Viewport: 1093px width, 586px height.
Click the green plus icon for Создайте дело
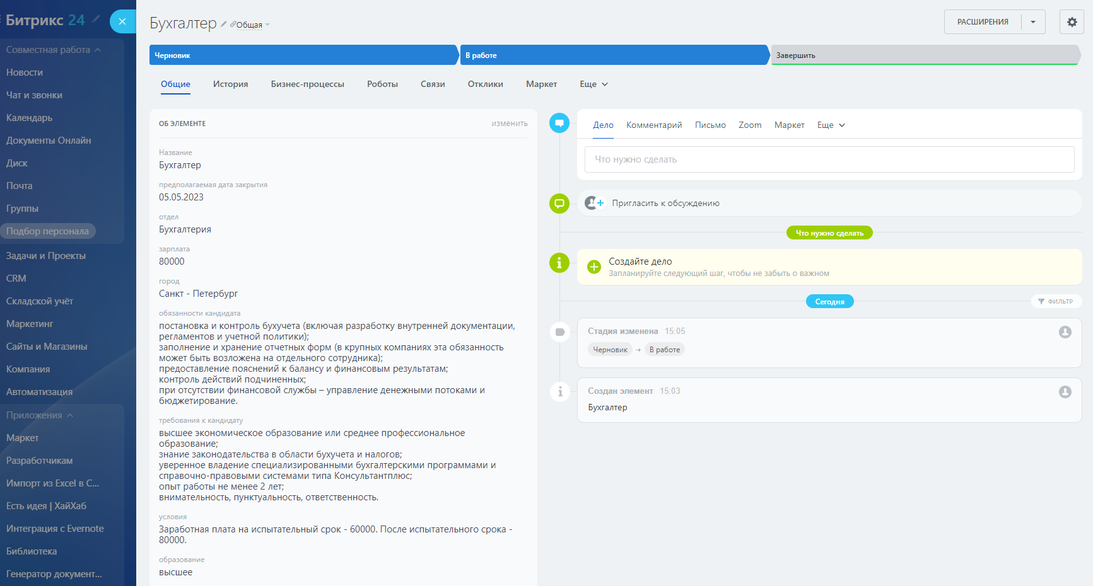point(594,267)
